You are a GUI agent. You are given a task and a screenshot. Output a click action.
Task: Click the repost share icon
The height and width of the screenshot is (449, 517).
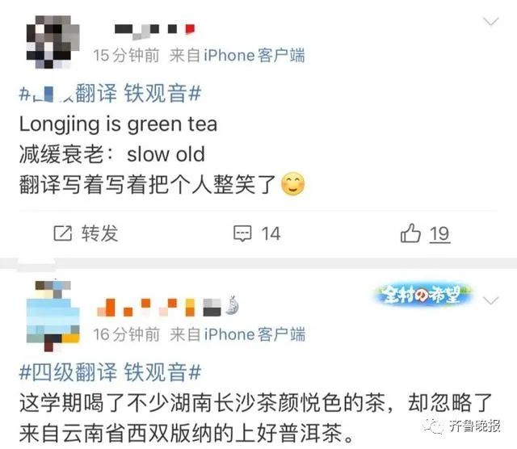tap(63, 233)
